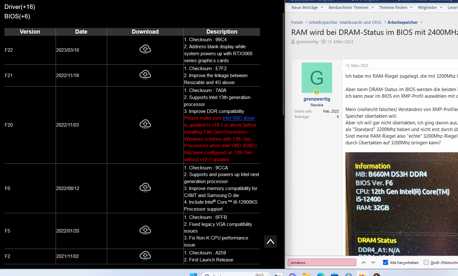The image size is (458, 276).
Task: Collapse the BIOS(+6) section
Action: pos(17,16)
